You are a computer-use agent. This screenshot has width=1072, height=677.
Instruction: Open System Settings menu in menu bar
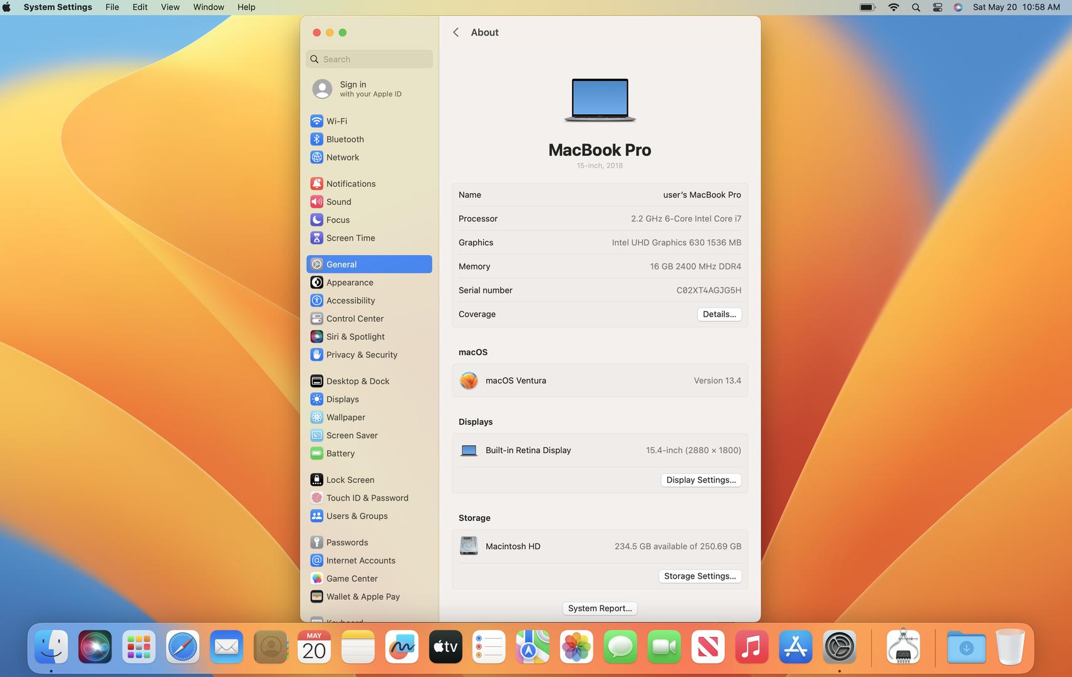point(58,8)
